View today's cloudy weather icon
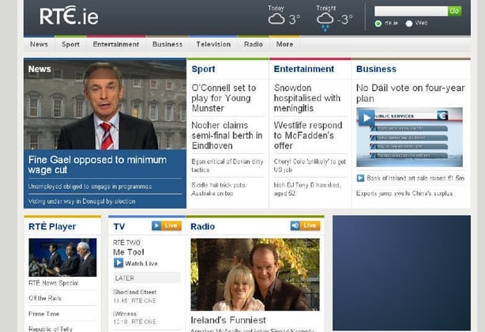 [276, 19]
